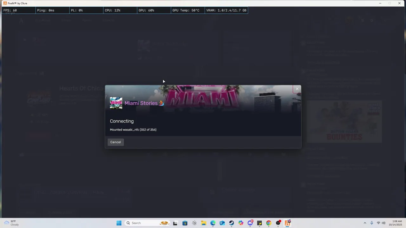Cancel the Miami Stories connection
This screenshot has width=406, height=228.
click(x=115, y=142)
